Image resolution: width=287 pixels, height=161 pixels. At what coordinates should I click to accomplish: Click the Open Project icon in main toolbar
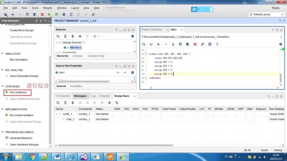tap(6, 14)
